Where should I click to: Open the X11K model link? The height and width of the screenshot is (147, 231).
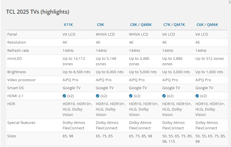tap(68, 25)
